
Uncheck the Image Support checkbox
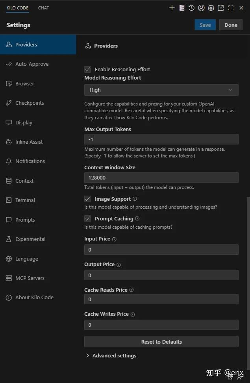pyautogui.click(x=88, y=199)
